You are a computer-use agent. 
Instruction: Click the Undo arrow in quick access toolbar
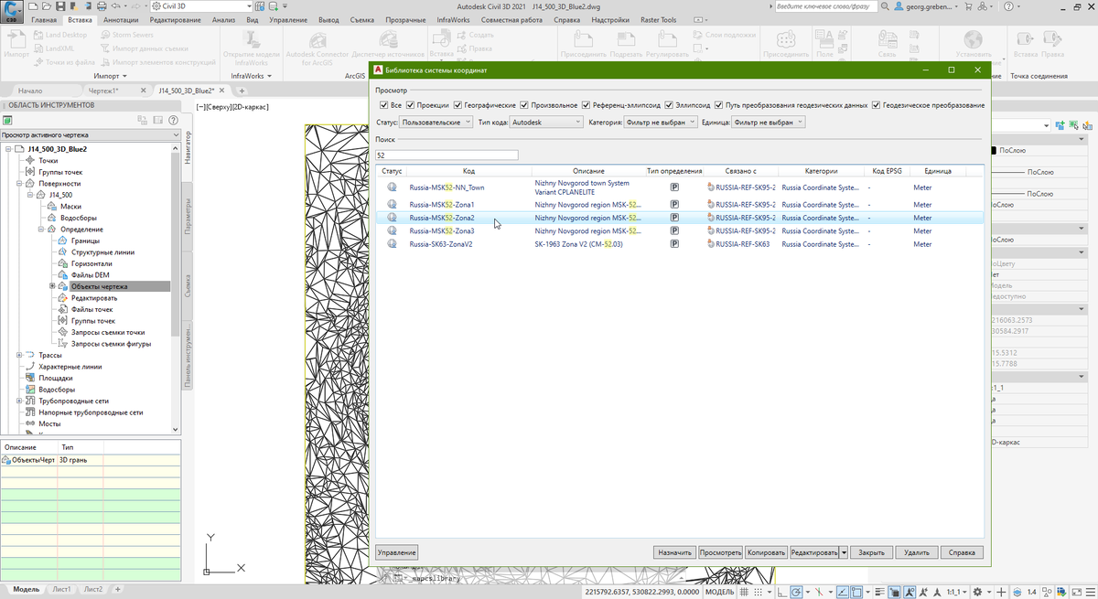[113, 6]
